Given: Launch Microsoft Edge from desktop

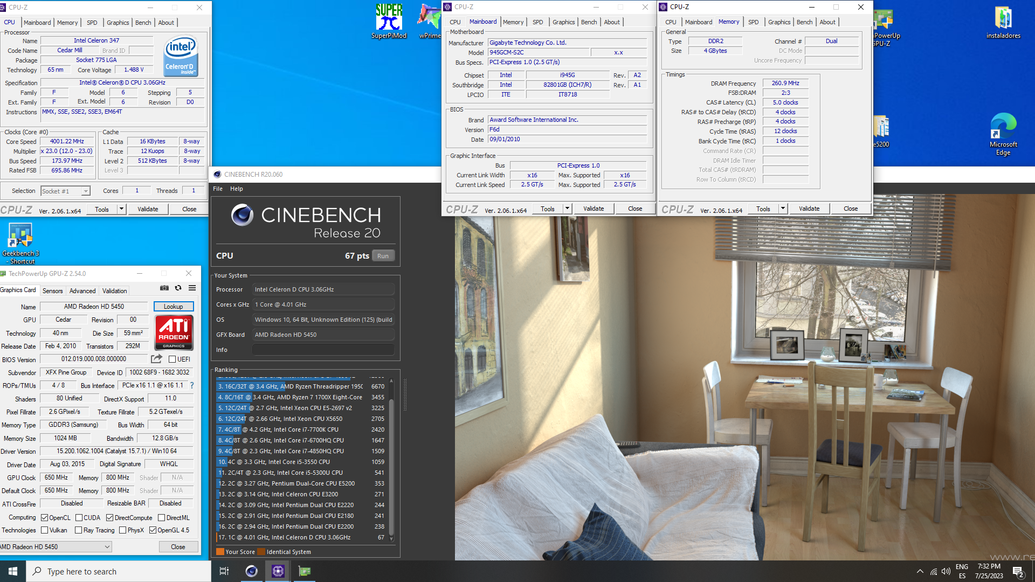Looking at the screenshot, I should click(x=1003, y=134).
